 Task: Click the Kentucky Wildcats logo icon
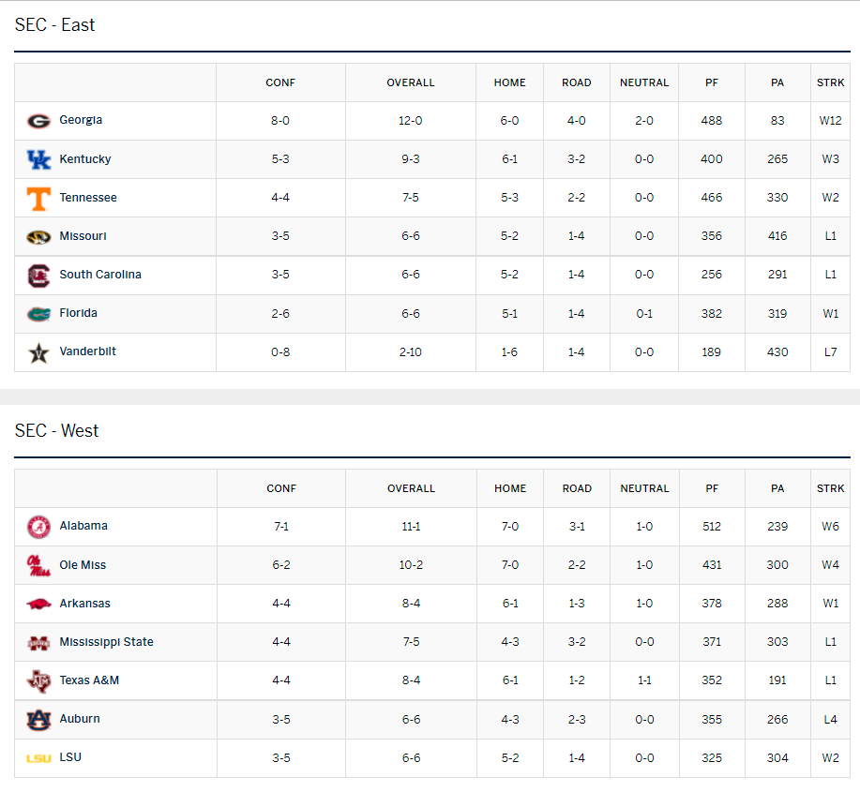point(38,159)
